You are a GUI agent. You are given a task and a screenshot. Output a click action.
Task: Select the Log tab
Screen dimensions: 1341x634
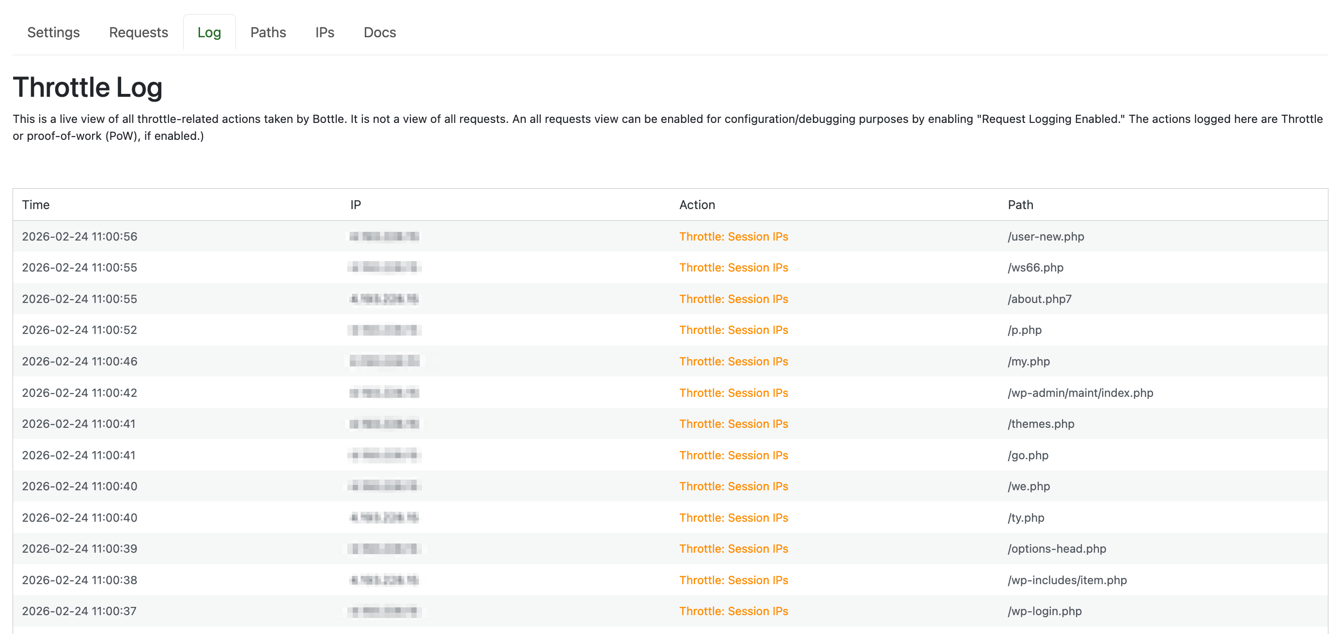coord(209,32)
